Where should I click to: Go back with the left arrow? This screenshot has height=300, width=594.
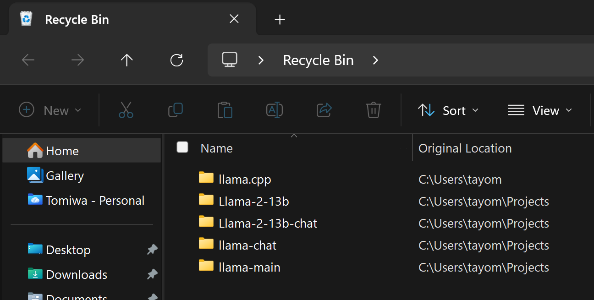point(28,60)
